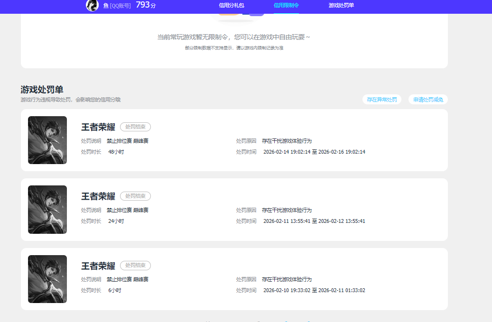
Task: Open 信用分礼包 tab
Action: [x=231, y=5]
